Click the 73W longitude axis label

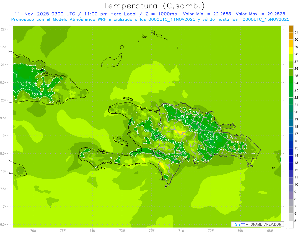pos(122,230)
